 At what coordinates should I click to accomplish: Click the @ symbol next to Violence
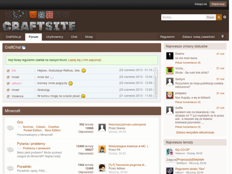pyautogui.click(x=8, y=96)
